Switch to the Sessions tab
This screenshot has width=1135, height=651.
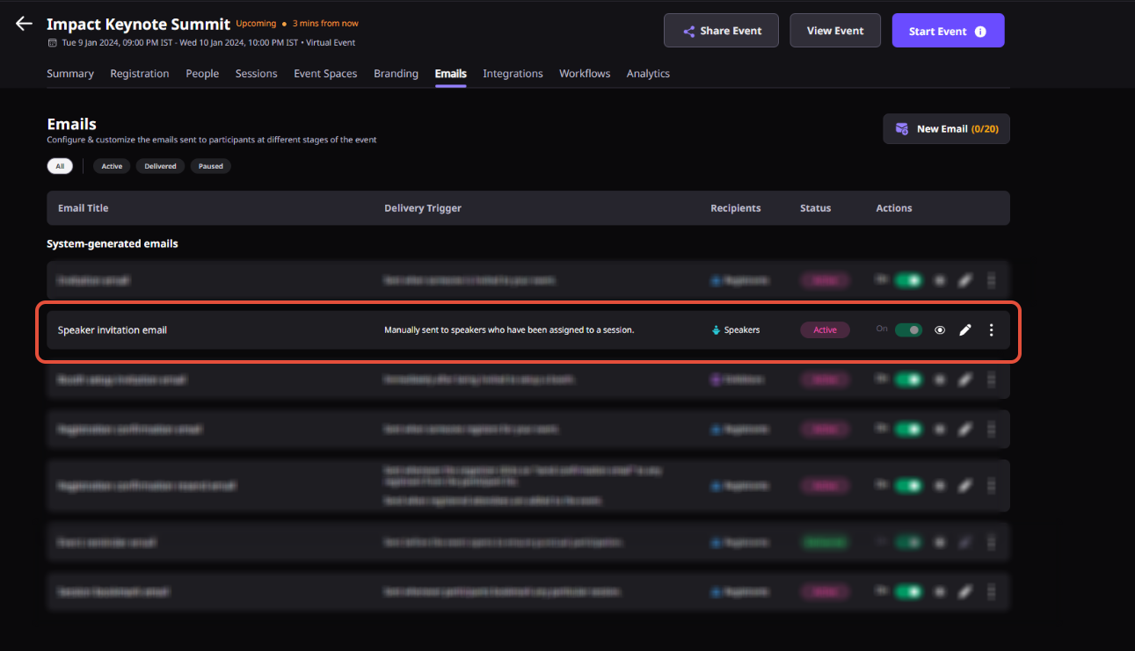pyautogui.click(x=257, y=74)
